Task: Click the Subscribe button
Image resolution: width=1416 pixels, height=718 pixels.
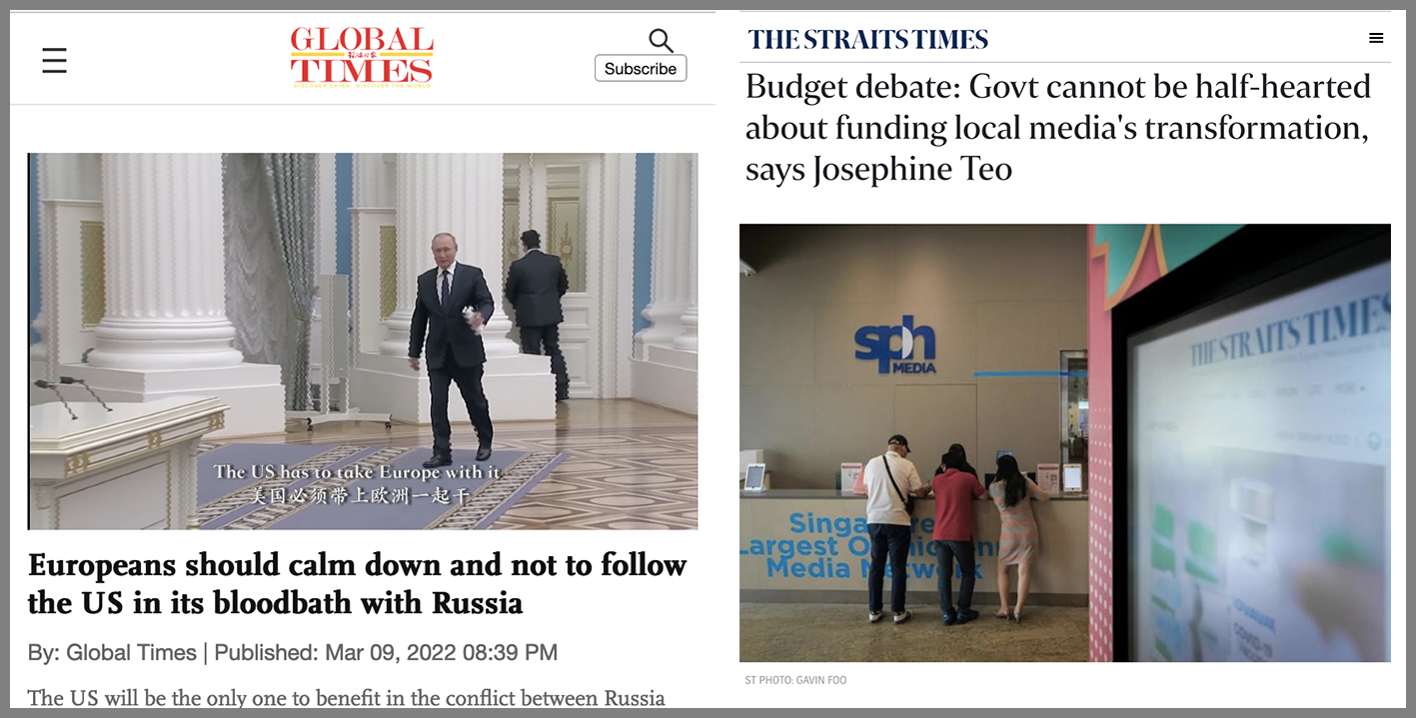Action: click(641, 68)
